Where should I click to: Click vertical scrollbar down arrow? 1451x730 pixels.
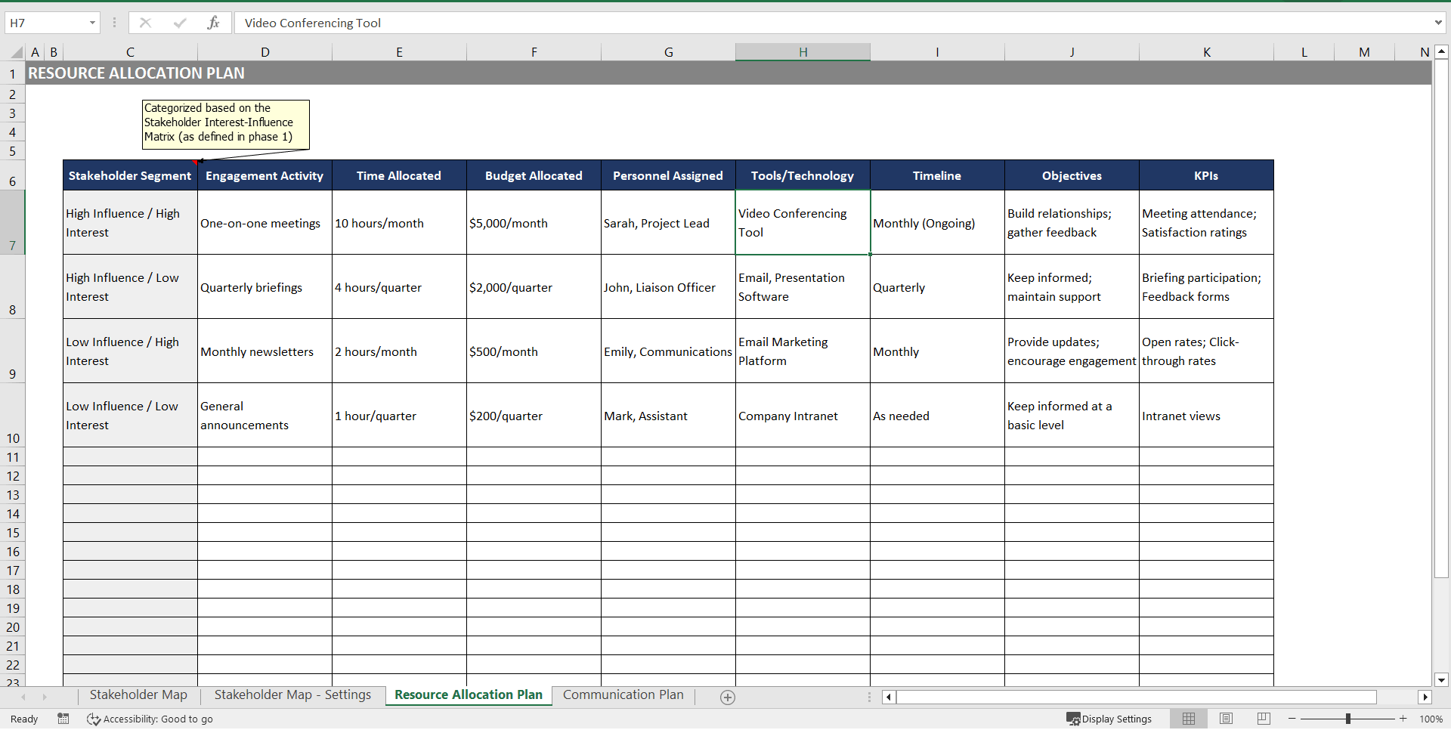click(x=1441, y=679)
